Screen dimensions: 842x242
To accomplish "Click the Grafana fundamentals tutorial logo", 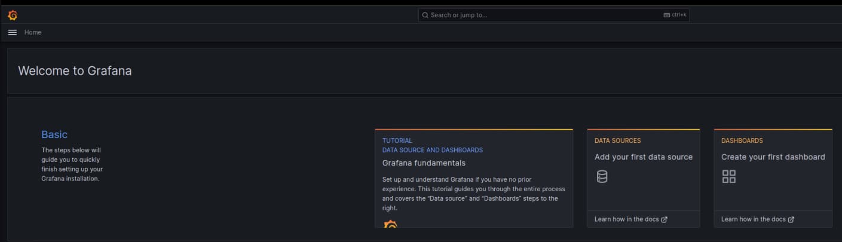I will coord(390,224).
